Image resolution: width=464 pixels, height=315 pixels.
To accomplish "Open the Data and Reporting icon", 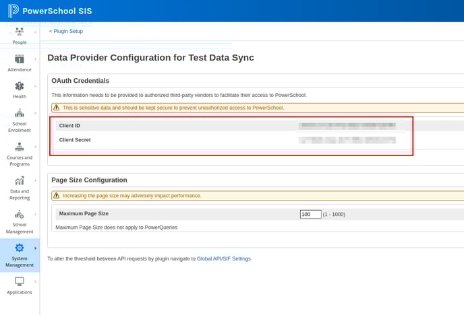I will pyautogui.click(x=20, y=180).
